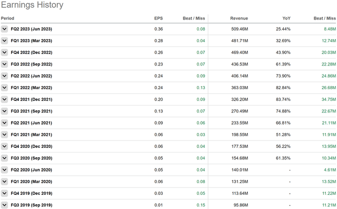The image size is (337, 209).
Task: Expand FQ4 2022 (Dec 2022) details
Action: (4, 52)
